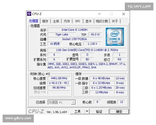Open the 处理器 #1 selection dropdown

tap(62, 102)
